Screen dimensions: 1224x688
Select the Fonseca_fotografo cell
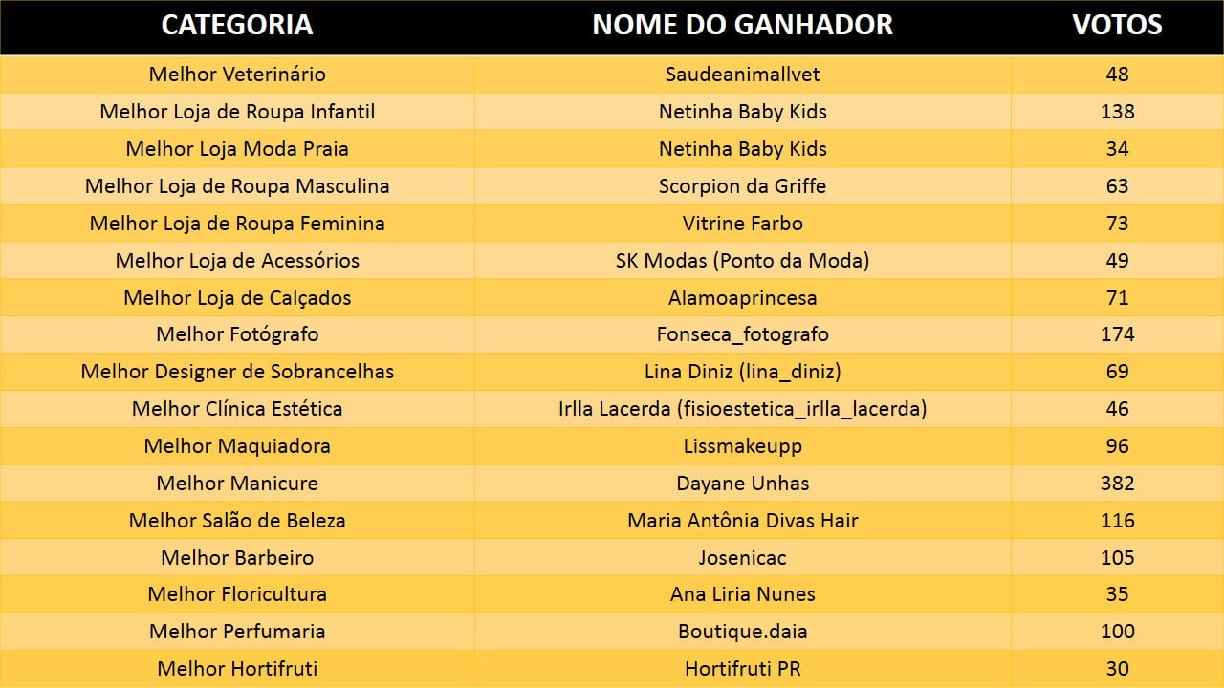click(742, 334)
